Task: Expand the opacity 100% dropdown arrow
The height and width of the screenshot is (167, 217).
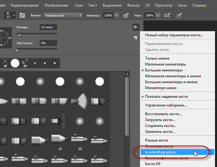Action: (x=117, y=15)
